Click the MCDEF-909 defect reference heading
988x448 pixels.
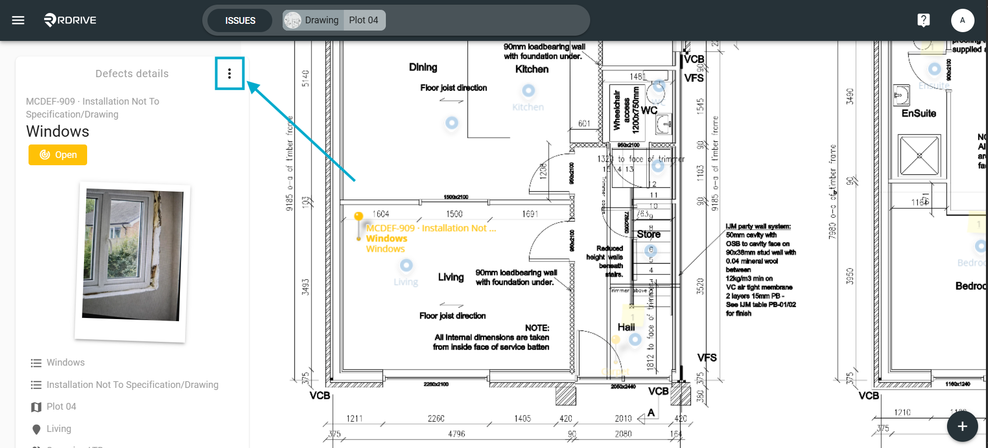tap(92, 108)
